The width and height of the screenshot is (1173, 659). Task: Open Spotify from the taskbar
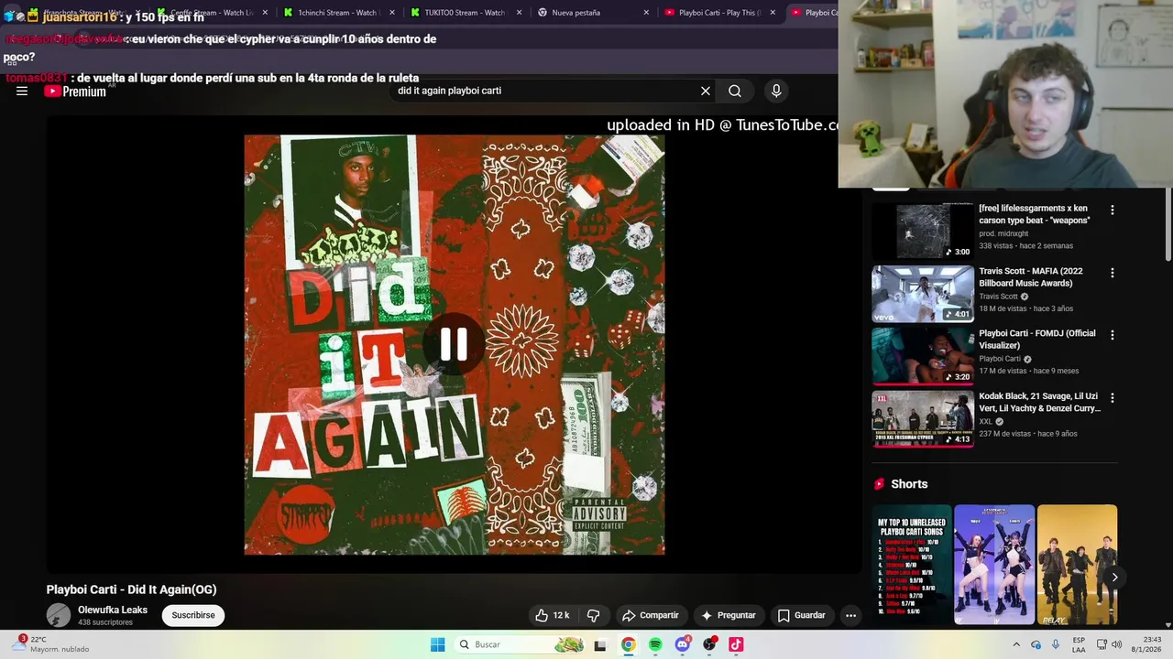pyautogui.click(x=655, y=645)
